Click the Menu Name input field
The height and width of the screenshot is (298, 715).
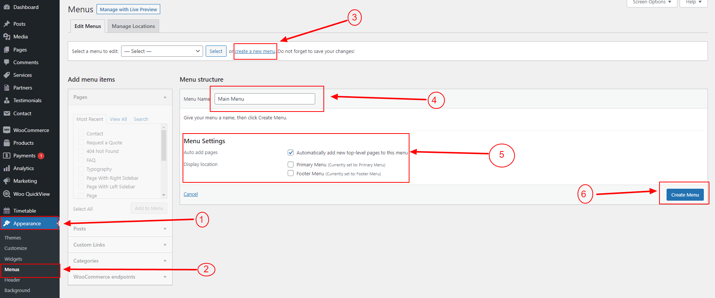tap(265, 99)
